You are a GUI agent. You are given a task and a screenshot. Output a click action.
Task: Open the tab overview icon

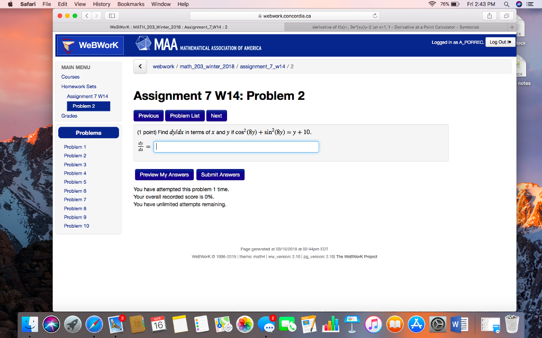coord(507,16)
